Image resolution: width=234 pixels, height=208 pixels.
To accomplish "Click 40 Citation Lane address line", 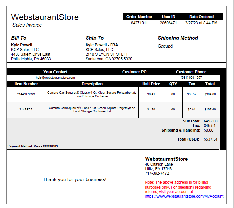I will 159,164.
